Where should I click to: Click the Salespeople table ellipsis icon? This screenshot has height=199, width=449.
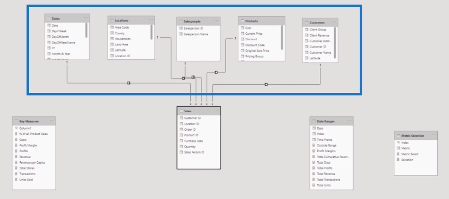(x=216, y=20)
